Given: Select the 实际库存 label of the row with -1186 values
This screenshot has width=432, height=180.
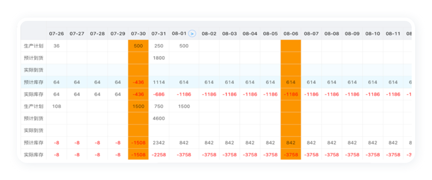Looking at the screenshot, I should click(34, 94).
